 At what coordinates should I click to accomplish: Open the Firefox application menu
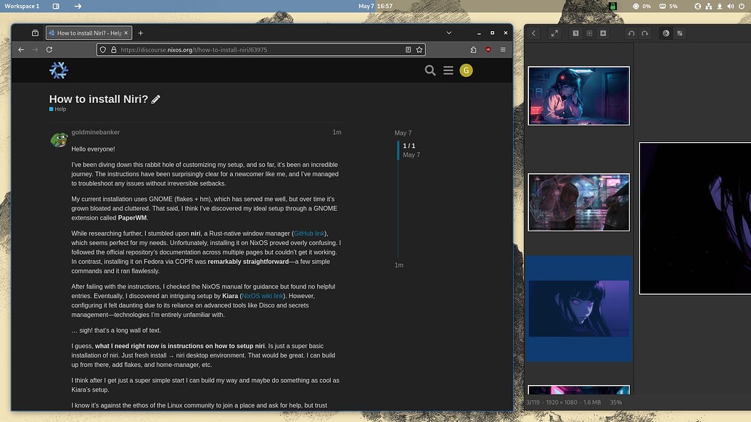[x=503, y=49]
